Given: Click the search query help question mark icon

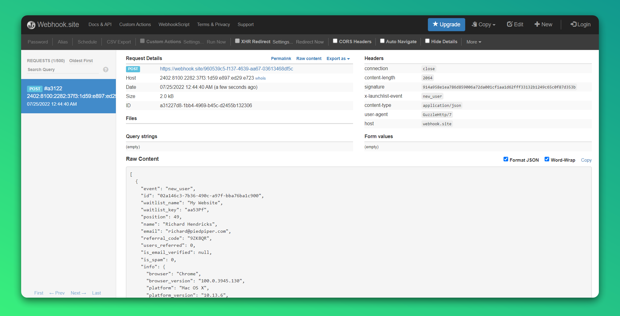Looking at the screenshot, I should tap(106, 70).
